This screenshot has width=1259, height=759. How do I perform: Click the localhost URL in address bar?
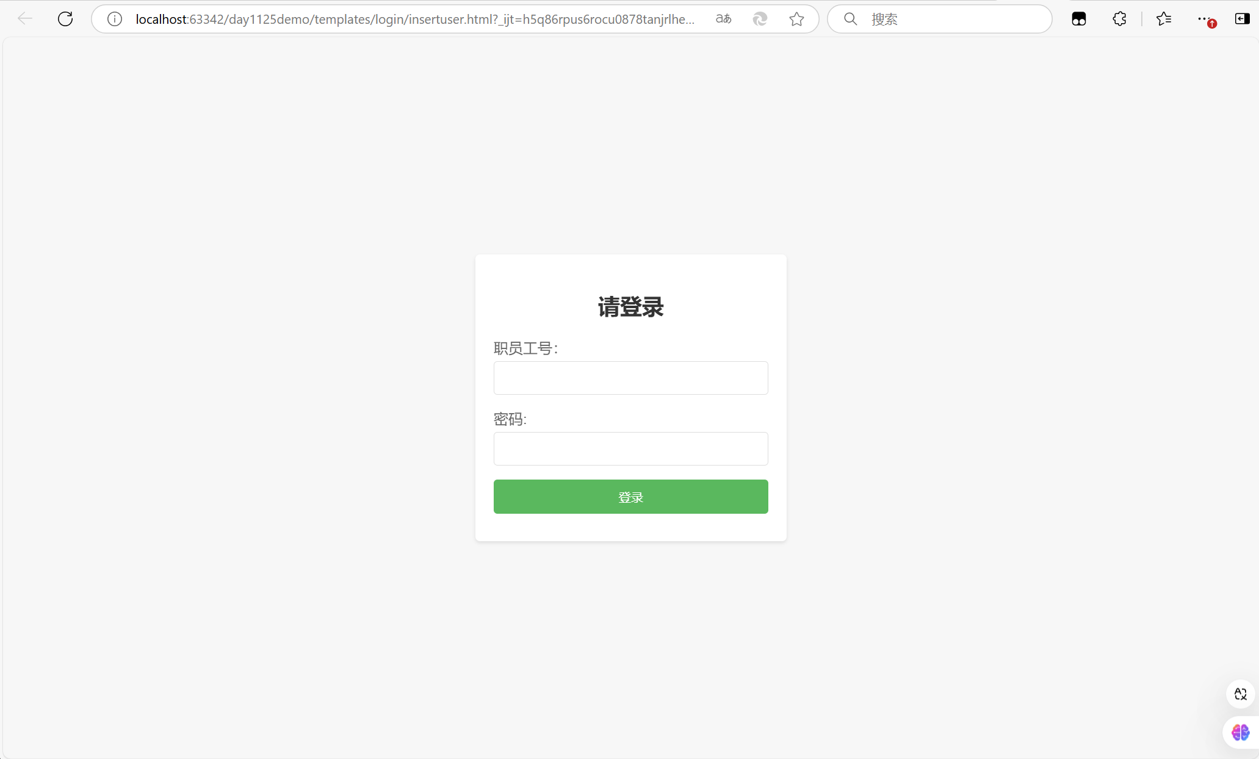[x=415, y=19]
